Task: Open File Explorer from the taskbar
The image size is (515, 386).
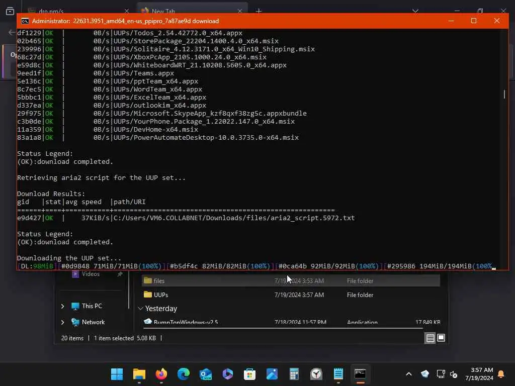Action: (139, 374)
